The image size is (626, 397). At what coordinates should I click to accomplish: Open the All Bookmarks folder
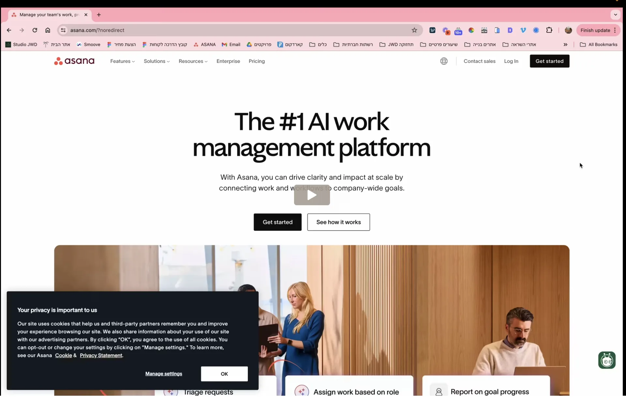click(x=599, y=45)
